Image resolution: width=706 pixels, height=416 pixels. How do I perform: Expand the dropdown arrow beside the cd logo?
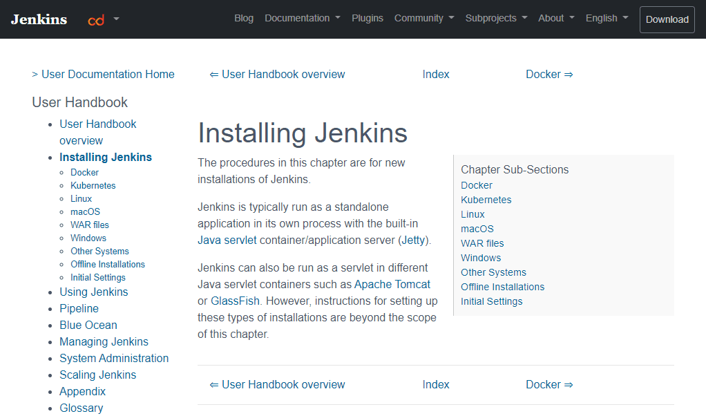coord(115,21)
